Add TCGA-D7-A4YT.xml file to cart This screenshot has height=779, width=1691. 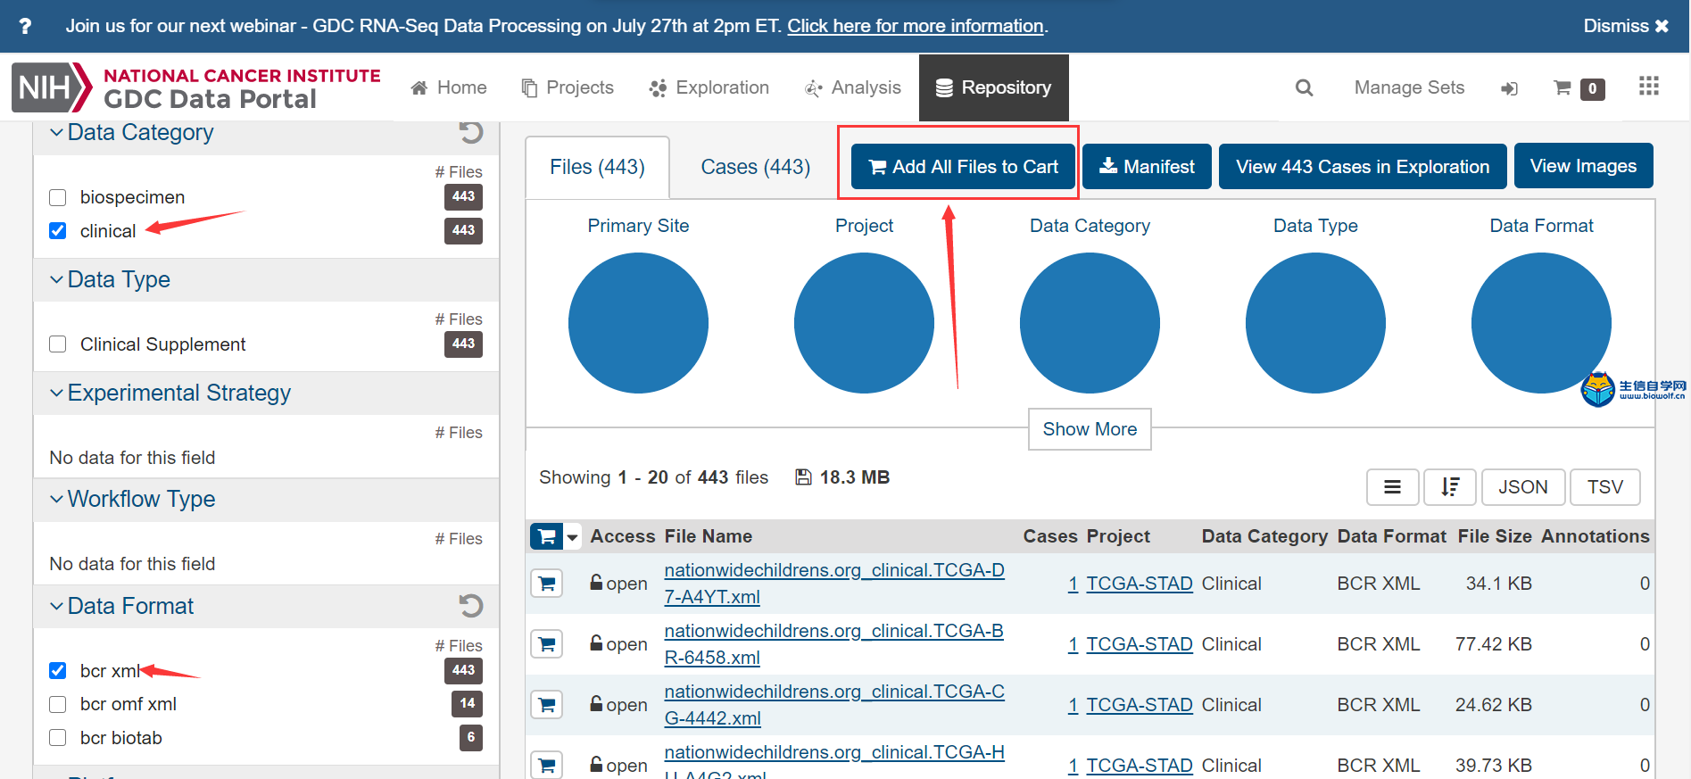pos(547,584)
